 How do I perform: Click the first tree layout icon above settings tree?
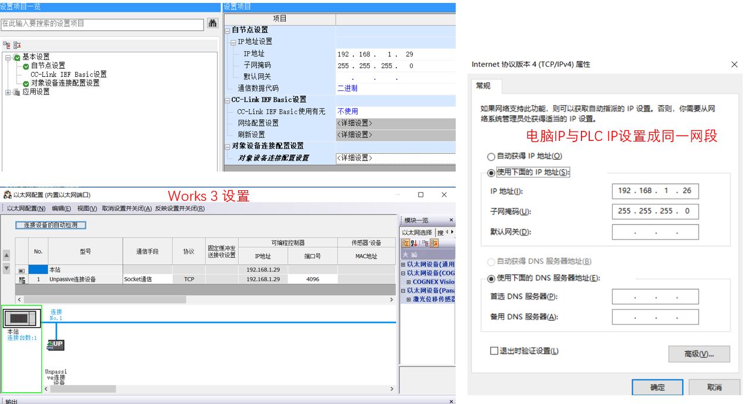point(6,45)
